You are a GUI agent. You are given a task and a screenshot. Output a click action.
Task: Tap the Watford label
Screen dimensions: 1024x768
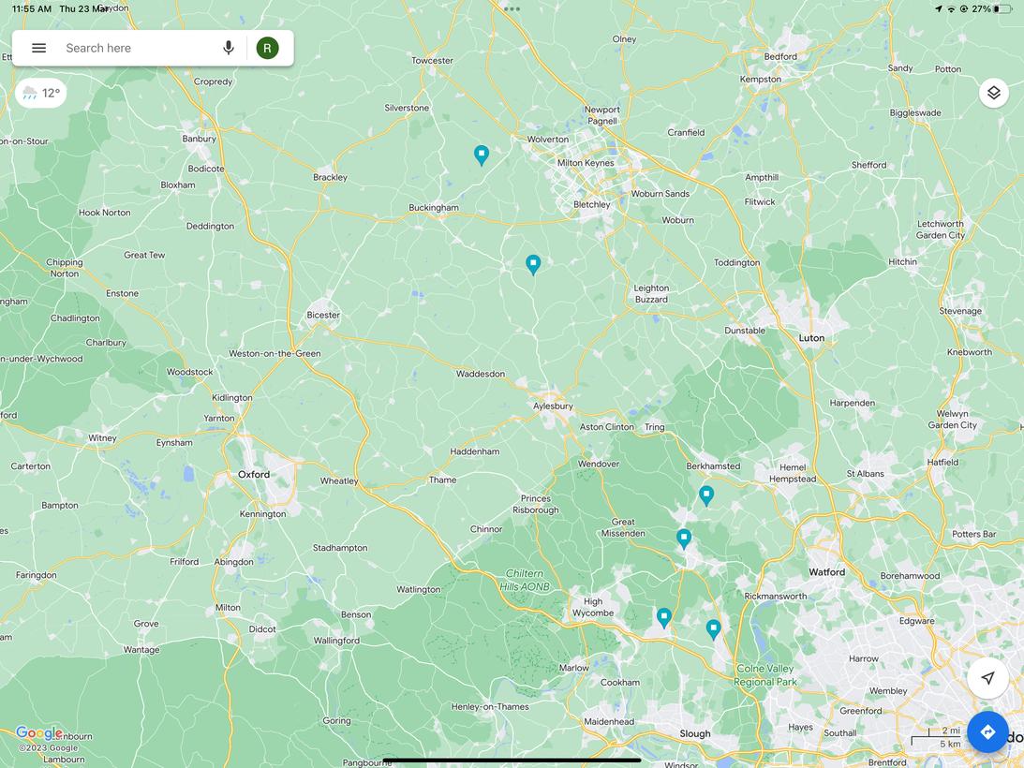(826, 572)
